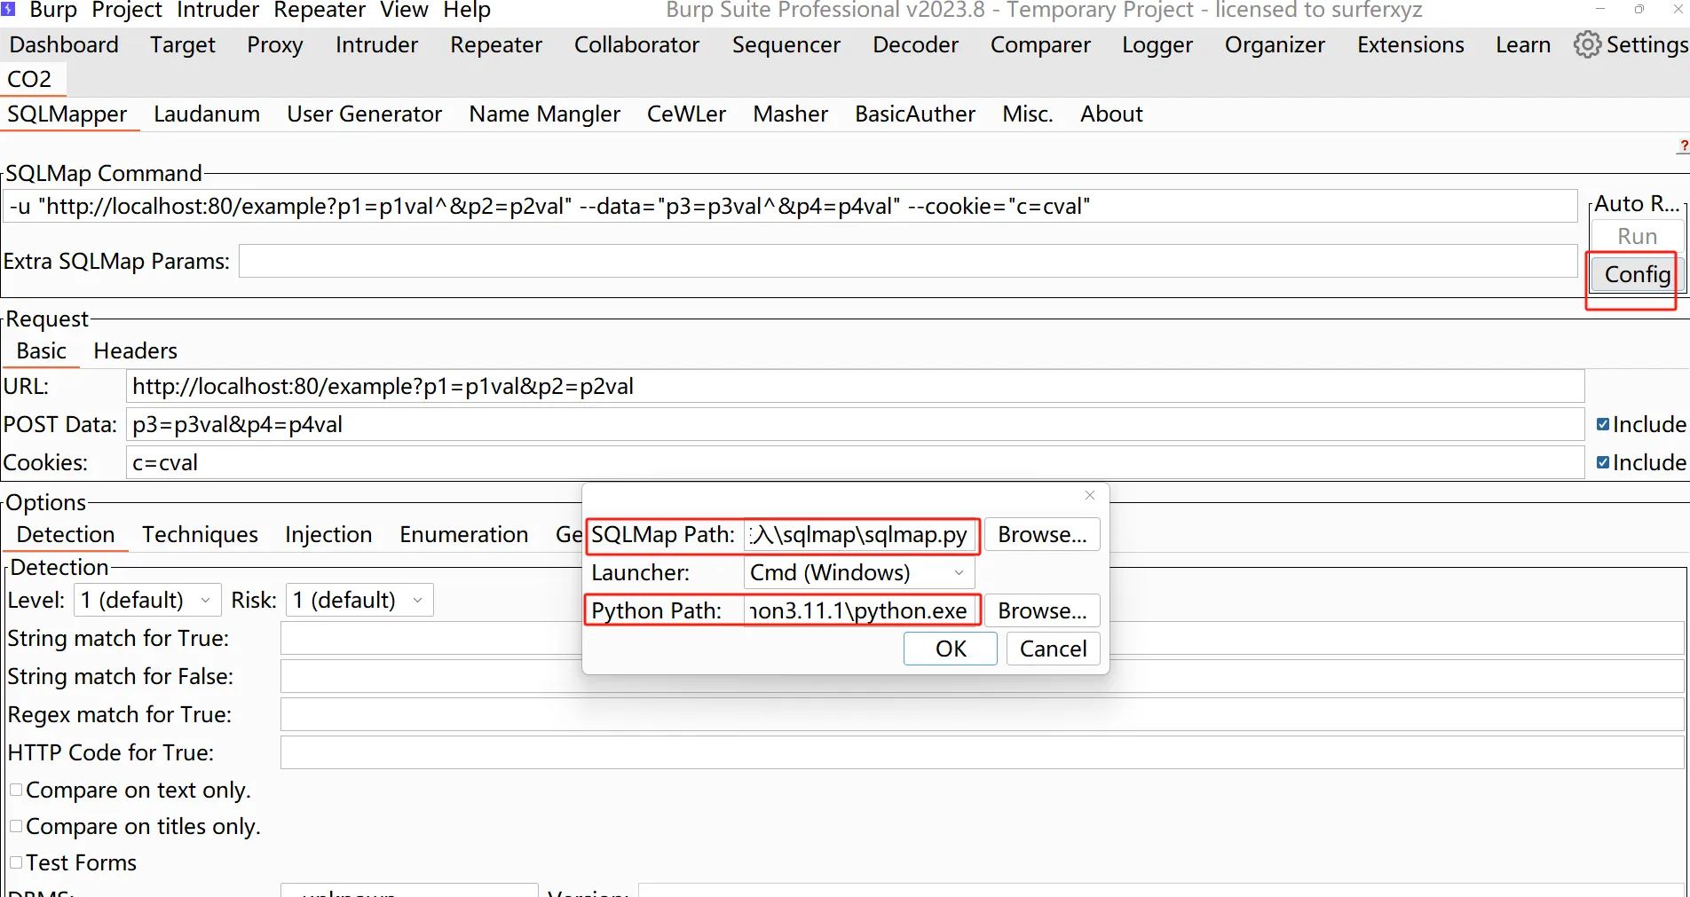Click the Extra SQLMap Params field
This screenshot has width=1690, height=897.
coord(908,261)
